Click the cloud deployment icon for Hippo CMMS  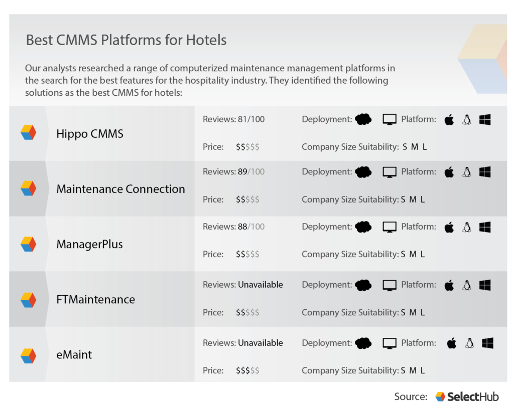[363, 119]
